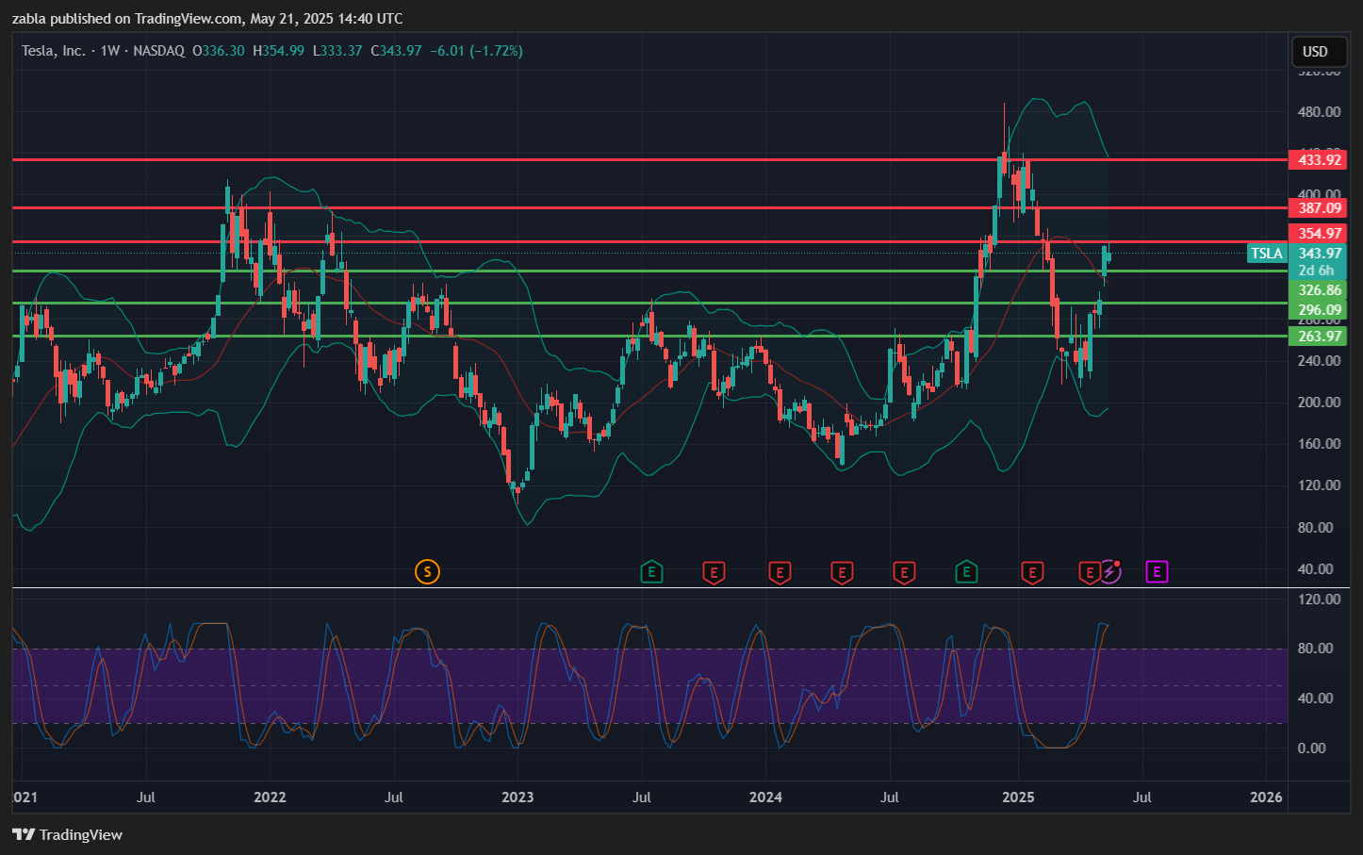Click the TSLA symbol label on price scale
This screenshot has height=855, width=1363.
tap(1267, 253)
